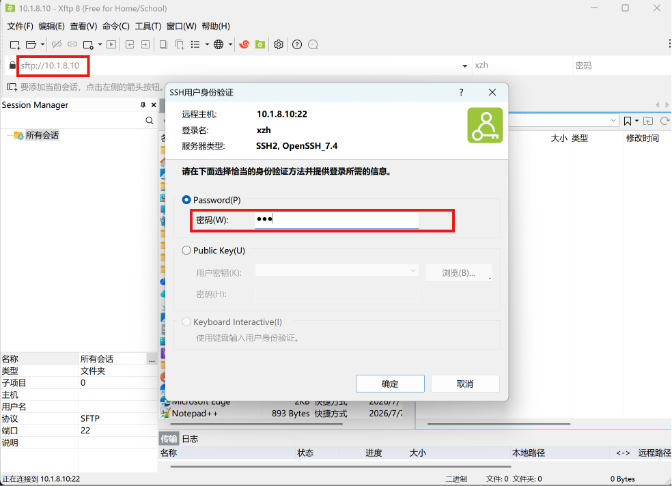Click the play-arrow terminal toolbar icon
Viewport: 672px width, 486px height.
pyautogui.click(x=111, y=44)
